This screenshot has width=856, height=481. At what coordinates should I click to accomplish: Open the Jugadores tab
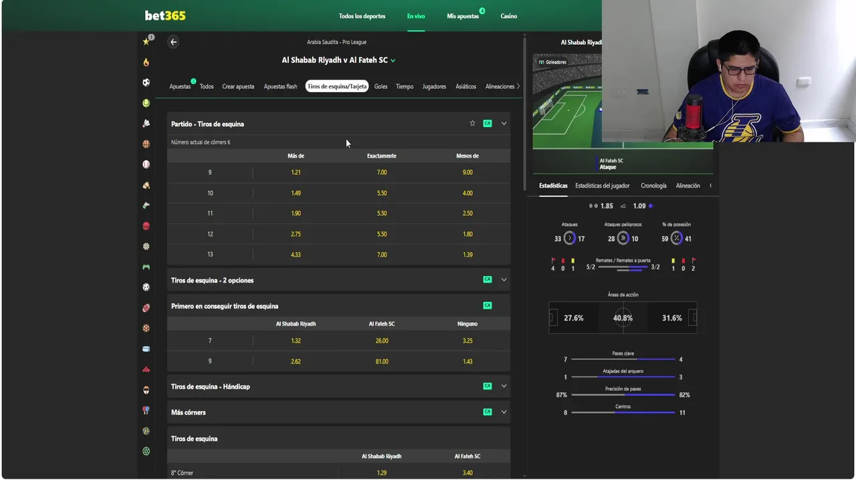tap(434, 86)
